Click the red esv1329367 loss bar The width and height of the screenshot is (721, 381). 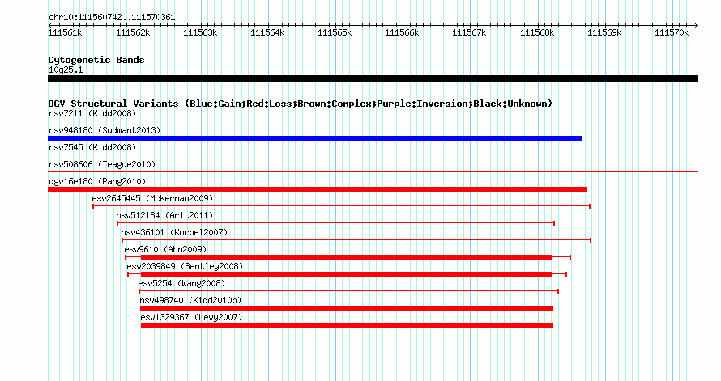(348, 325)
